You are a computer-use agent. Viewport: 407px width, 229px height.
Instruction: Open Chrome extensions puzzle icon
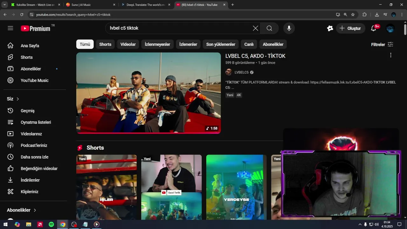365,15
